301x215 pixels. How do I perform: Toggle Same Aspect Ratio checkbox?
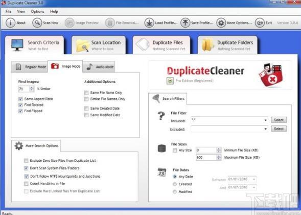[20, 99]
